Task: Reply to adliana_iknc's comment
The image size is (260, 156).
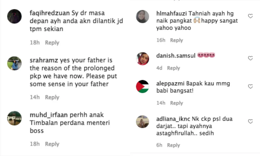Action: pos(173,145)
